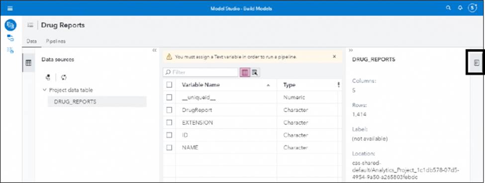Collapse the Project data table tree node
The image size is (485, 183).
click(45, 90)
